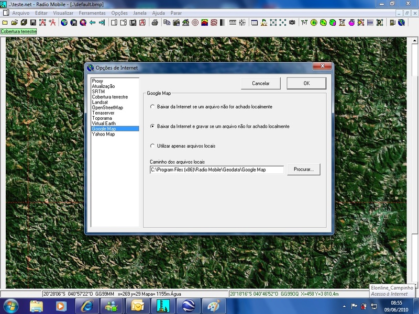
Task: Click the printer icon in toolbar
Action: pos(155,23)
